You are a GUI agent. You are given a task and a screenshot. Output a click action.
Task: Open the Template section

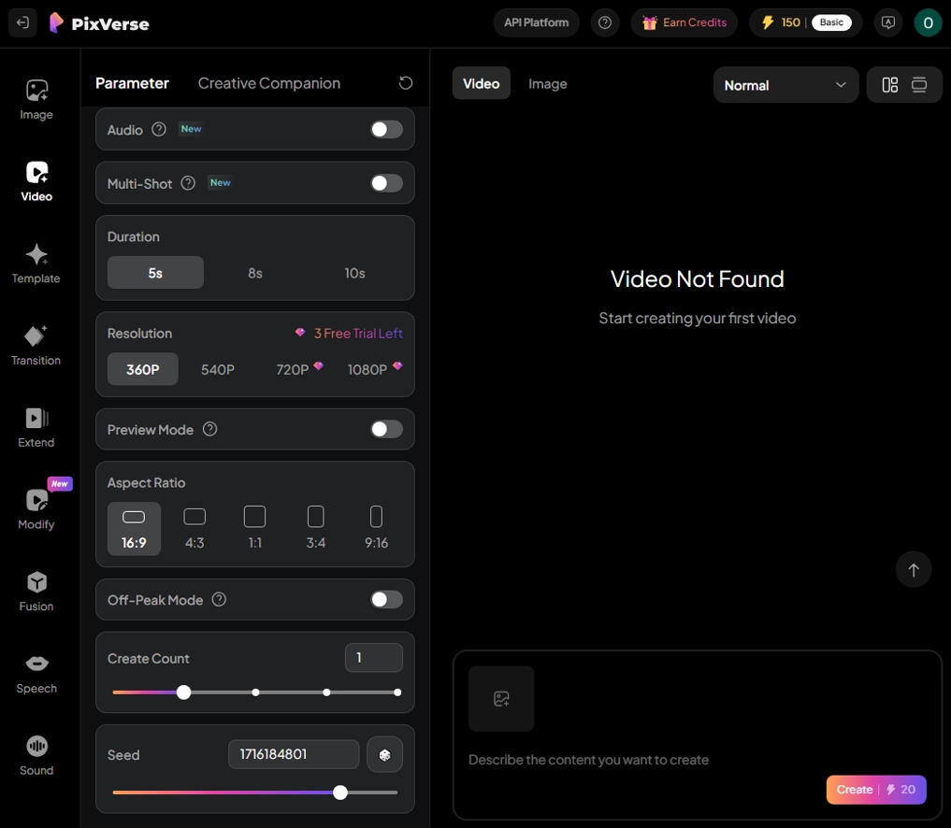36,264
